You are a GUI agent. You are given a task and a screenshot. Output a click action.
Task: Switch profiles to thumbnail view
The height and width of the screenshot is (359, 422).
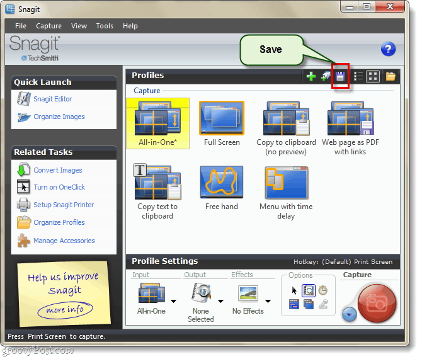(373, 76)
